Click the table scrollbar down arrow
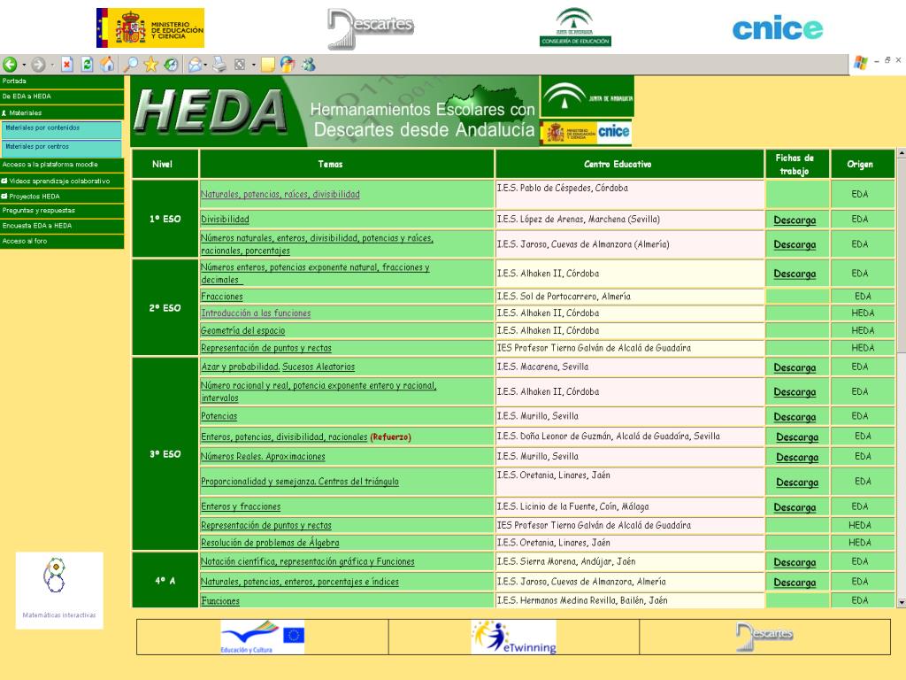The height and width of the screenshot is (680, 906). tap(902, 602)
